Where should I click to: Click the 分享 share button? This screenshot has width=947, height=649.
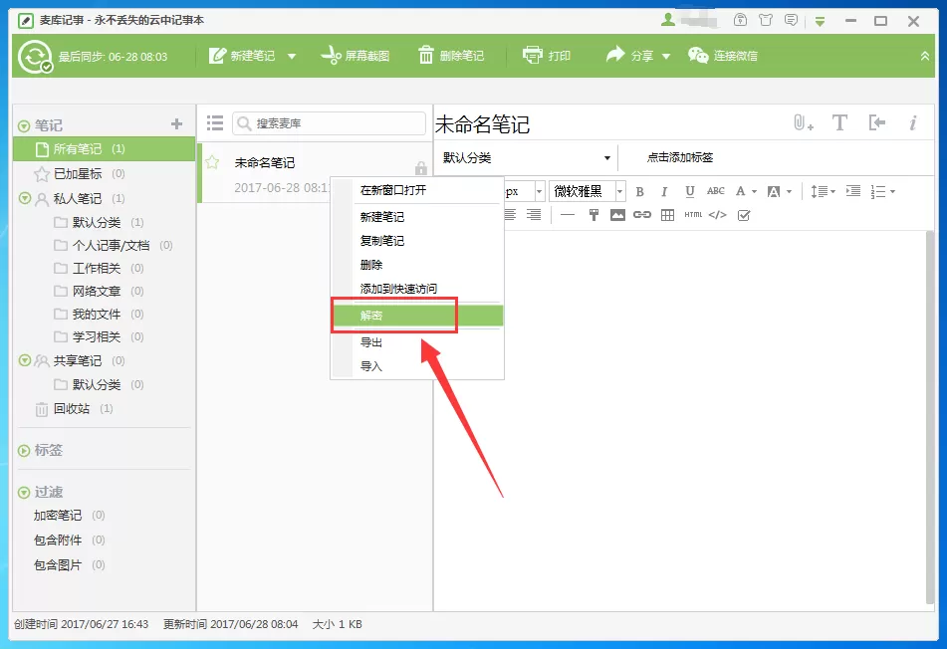click(629, 56)
